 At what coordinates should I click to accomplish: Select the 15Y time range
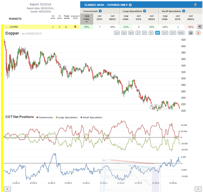click(x=173, y=33)
